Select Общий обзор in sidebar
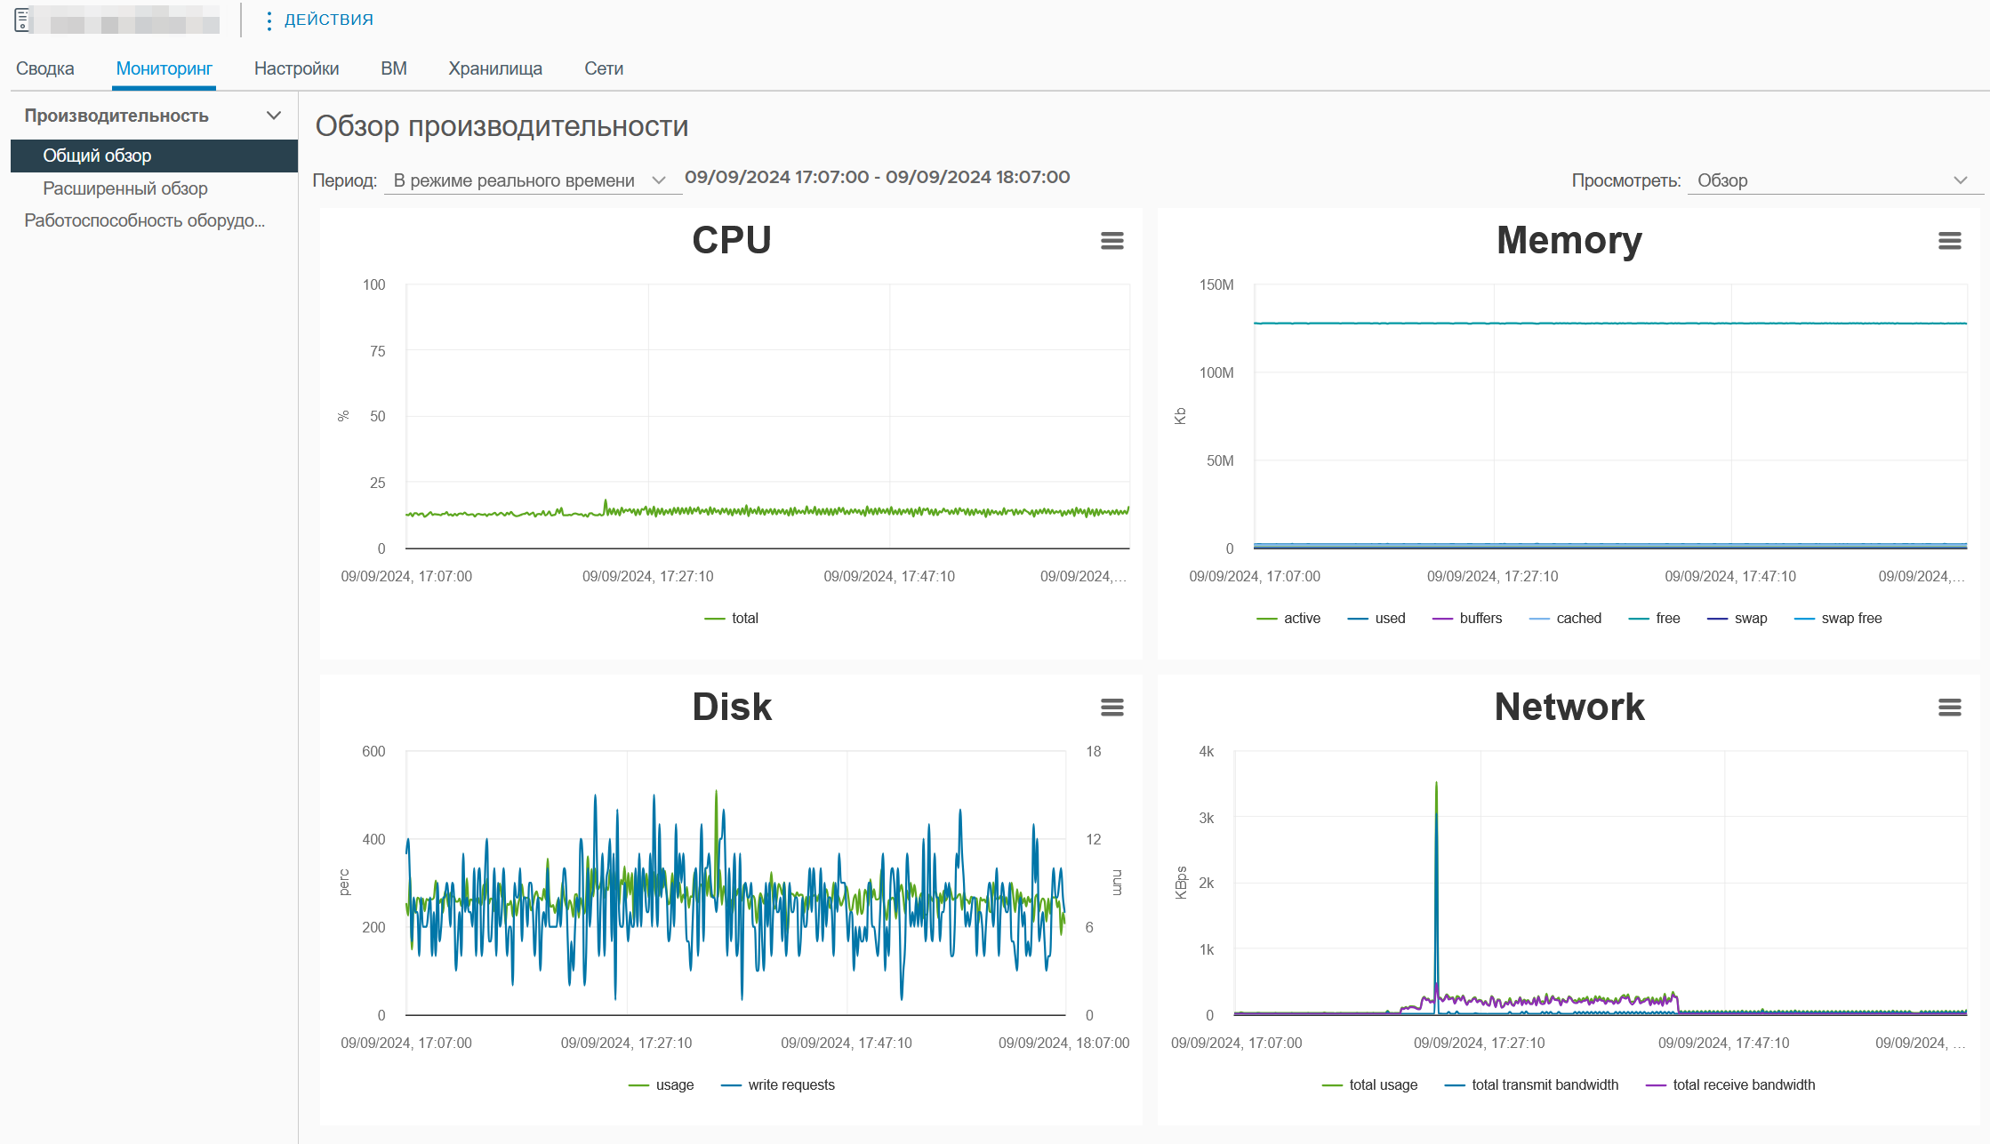Screen dimensions: 1990x1144 coord(154,156)
